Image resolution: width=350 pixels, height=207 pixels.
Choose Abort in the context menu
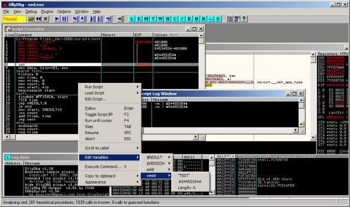[110, 139]
